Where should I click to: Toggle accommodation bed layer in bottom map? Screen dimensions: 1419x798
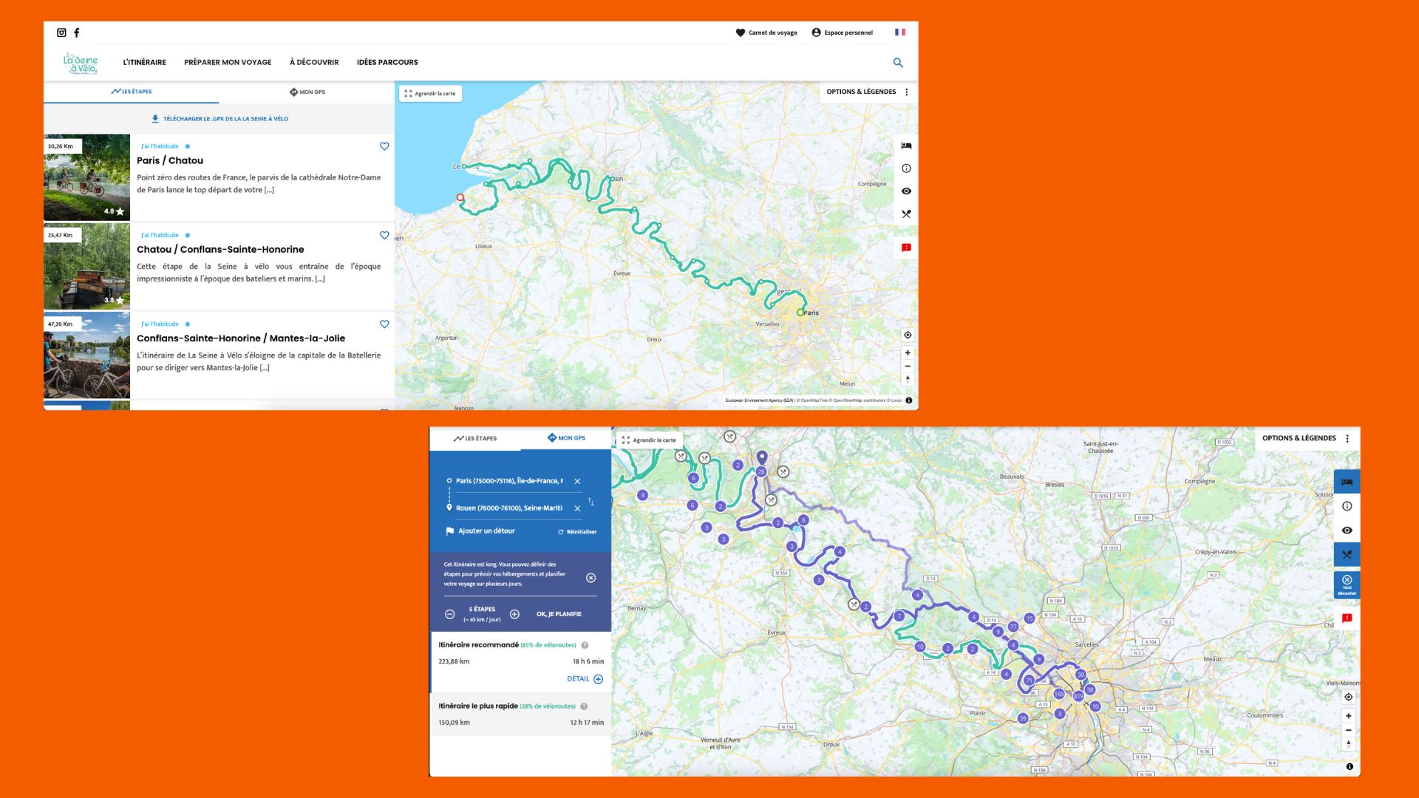pos(1347,482)
